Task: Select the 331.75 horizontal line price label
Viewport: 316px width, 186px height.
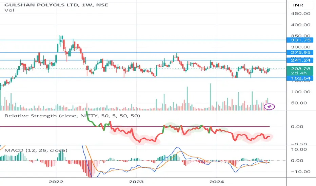Action: pyautogui.click(x=300, y=40)
